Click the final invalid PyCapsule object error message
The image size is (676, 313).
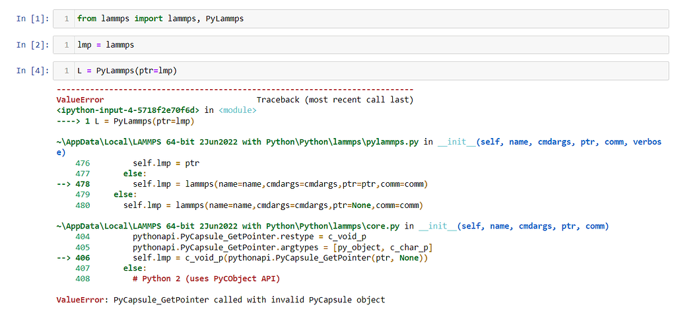click(220, 300)
